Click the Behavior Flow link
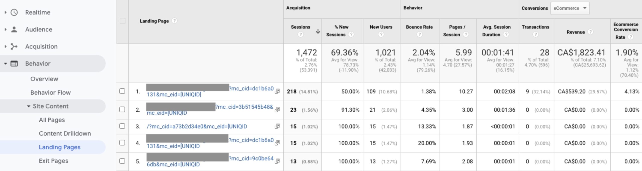 (x=50, y=93)
